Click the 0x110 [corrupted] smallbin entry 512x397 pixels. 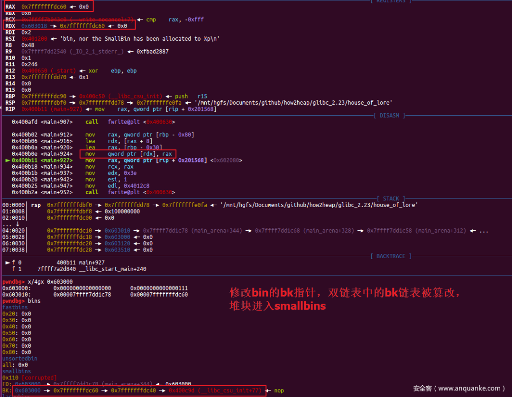point(29,378)
